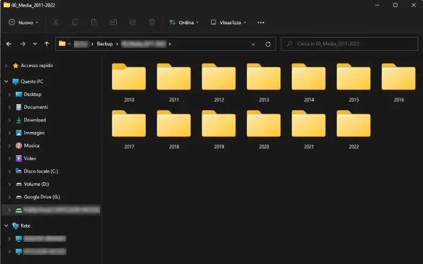
Task: Select the 2011 folder
Action: (174, 83)
